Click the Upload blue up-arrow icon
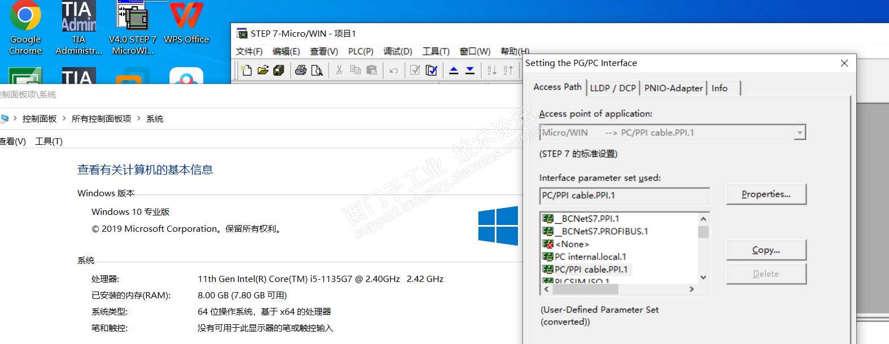Image resolution: width=889 pixels, height=344 pixels. pyautogui.click(x=454, y=70)
